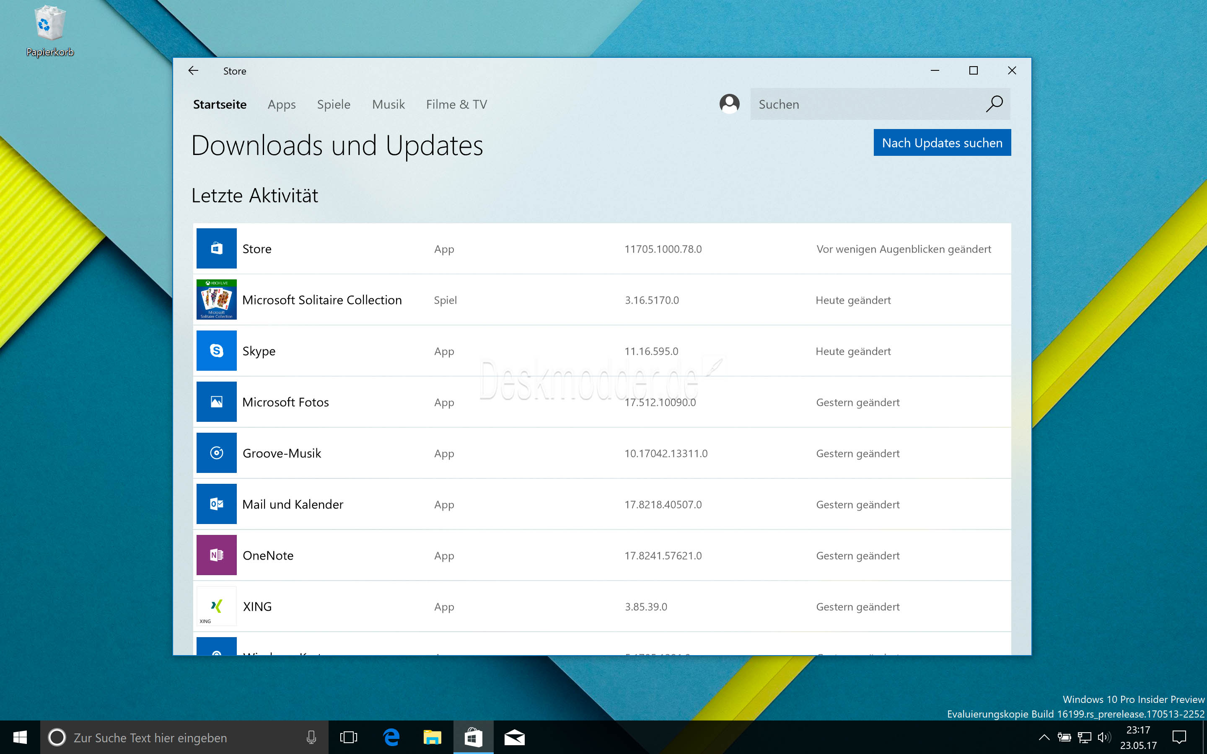Click the Skype app icon
The width and height of the screenshot is (1207, 754).
pyautogui.click(x=216, y=351)
